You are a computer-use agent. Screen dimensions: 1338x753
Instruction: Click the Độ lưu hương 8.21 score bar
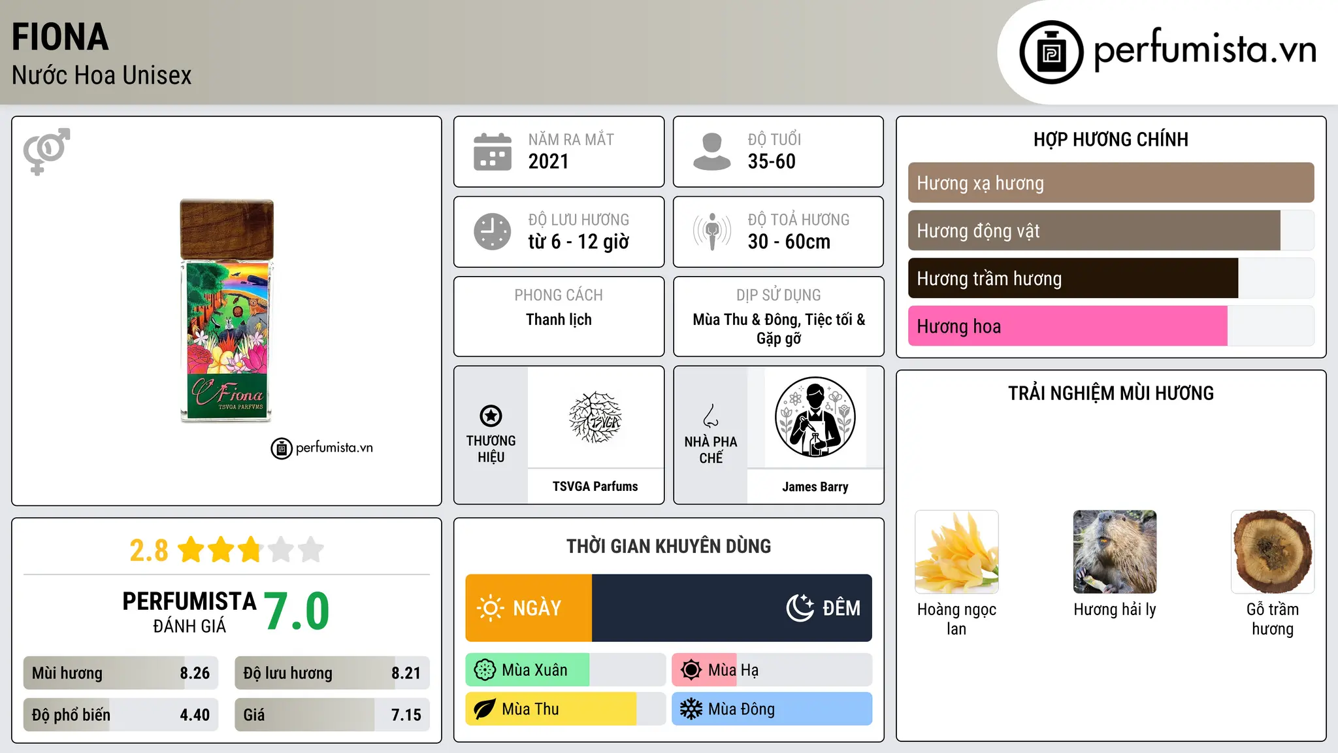332,673
